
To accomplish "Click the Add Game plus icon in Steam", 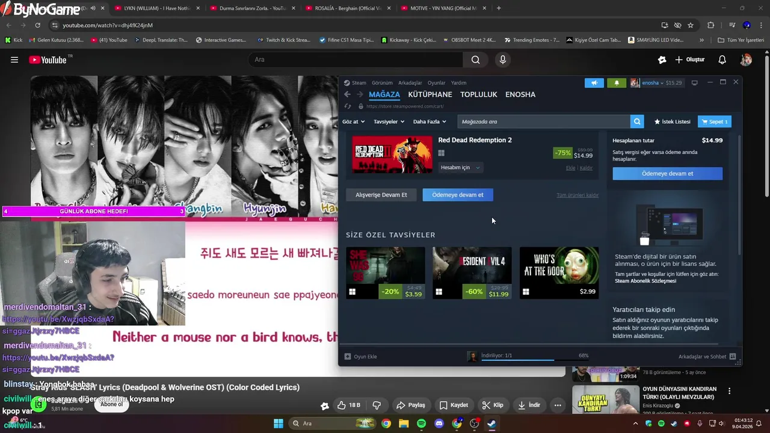I will [x=347, y=357].
